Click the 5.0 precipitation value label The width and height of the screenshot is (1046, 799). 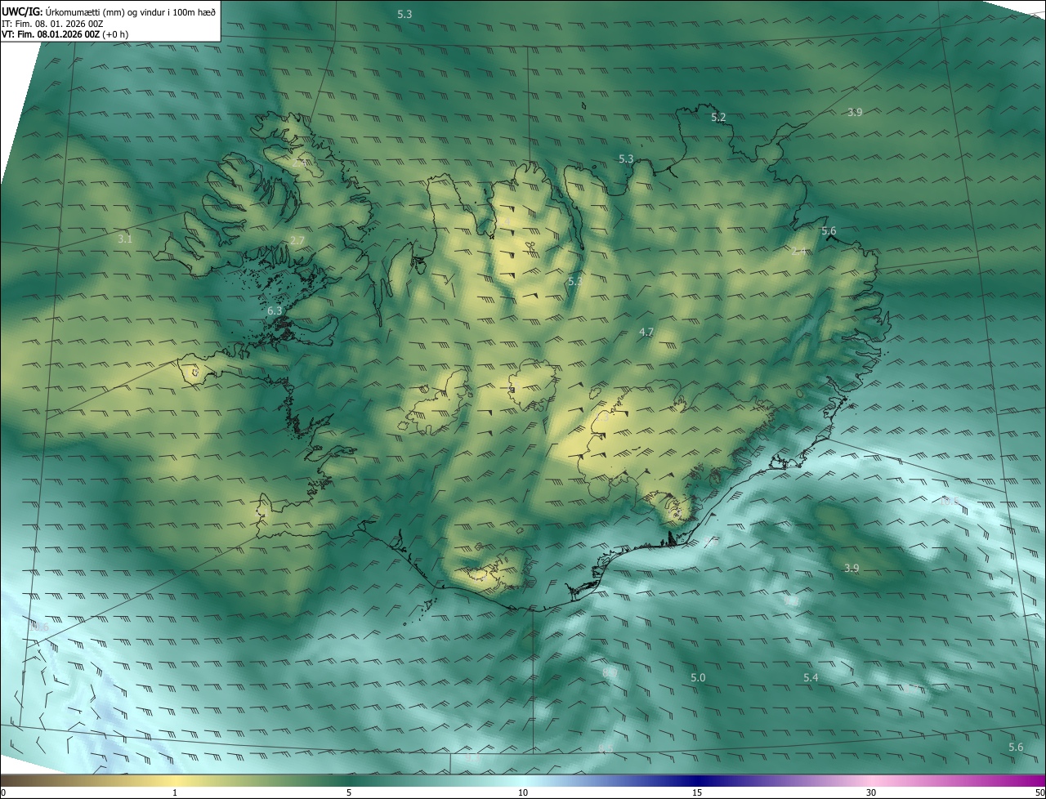[x=697, y=678]
